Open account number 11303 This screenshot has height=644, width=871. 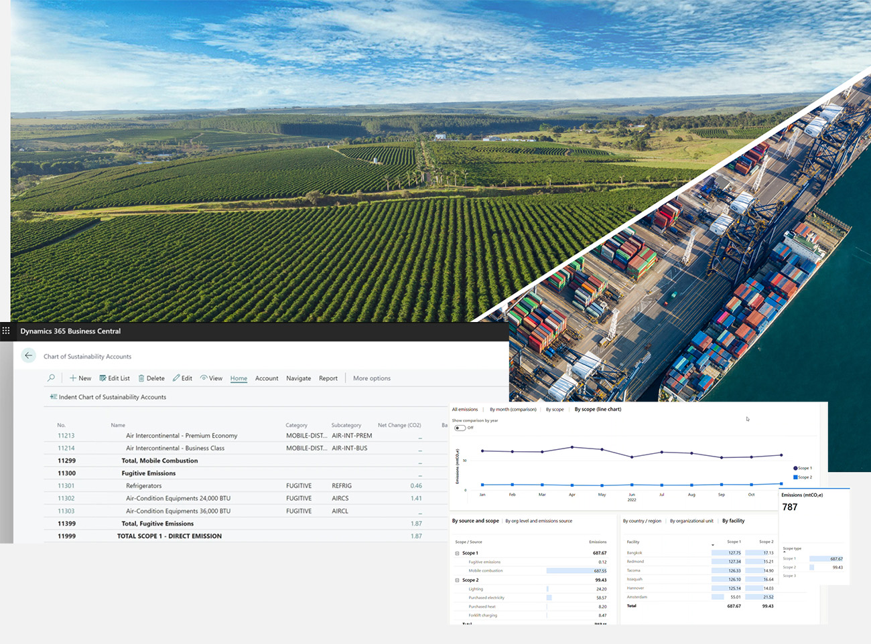tap(66, 511)
